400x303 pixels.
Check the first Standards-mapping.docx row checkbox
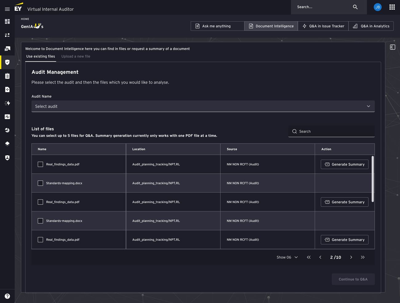click(x=40, y=183)
